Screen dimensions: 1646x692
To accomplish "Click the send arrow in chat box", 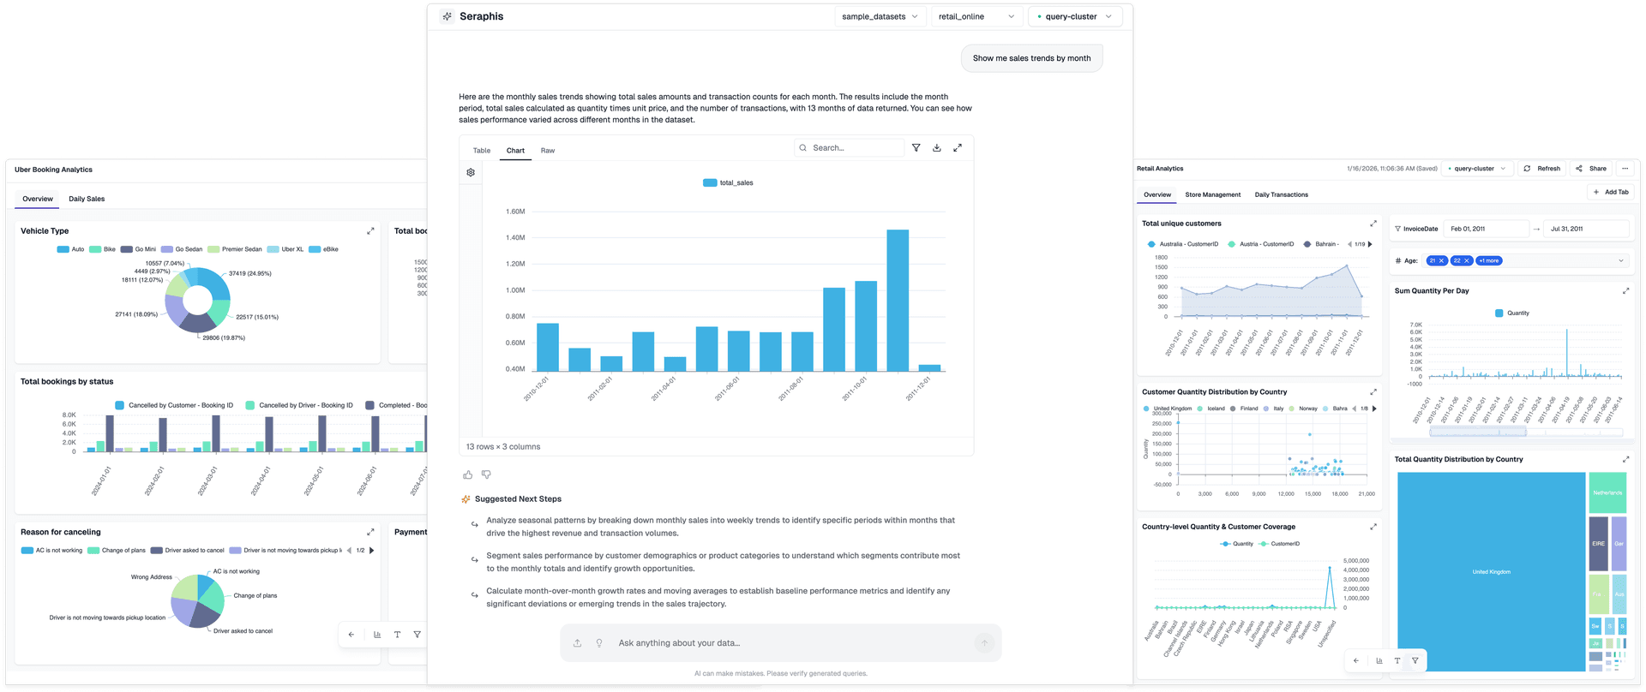I will (984, 643).
